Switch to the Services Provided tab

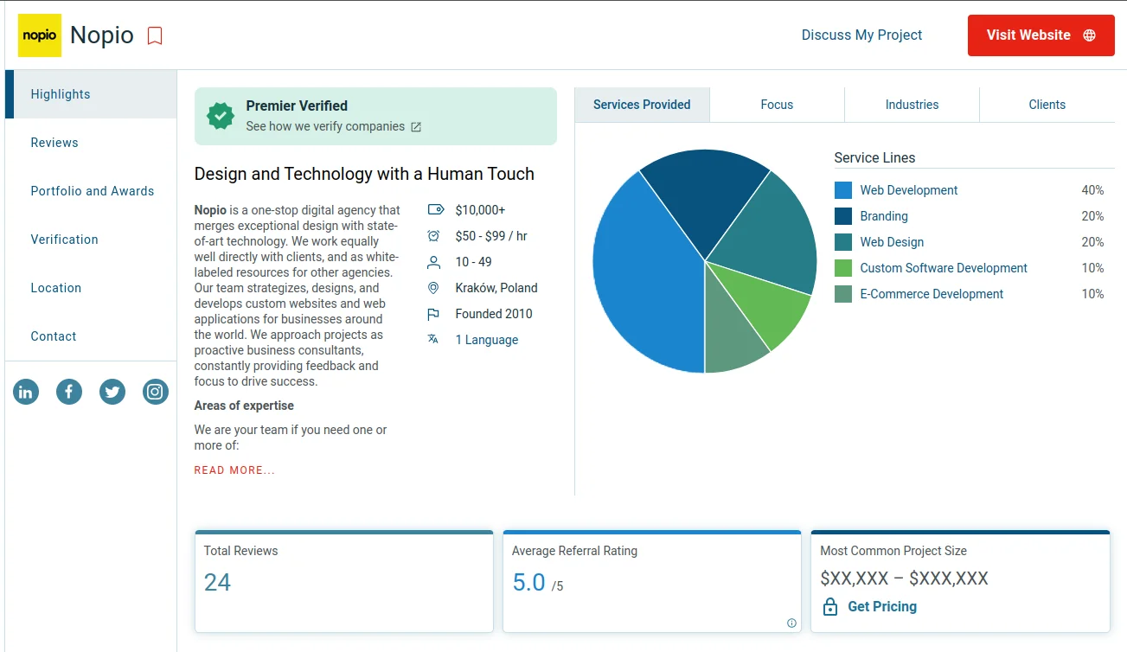[x=642, y=105]
